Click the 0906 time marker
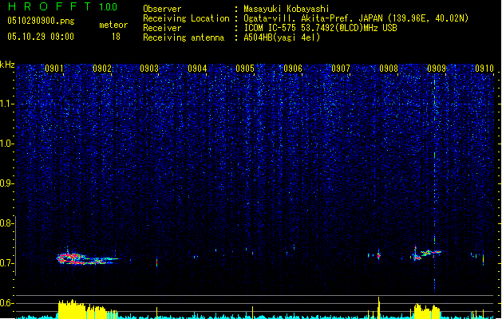The width and height of the screenshot is (502, 319). point(293,69)
